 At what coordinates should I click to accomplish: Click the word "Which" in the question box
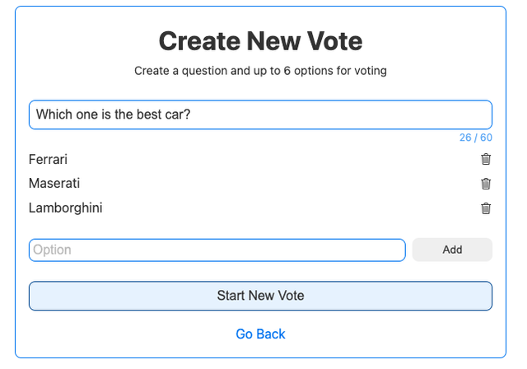click(x=54, y=114)
